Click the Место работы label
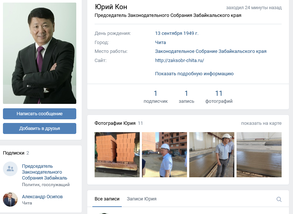 111,51
